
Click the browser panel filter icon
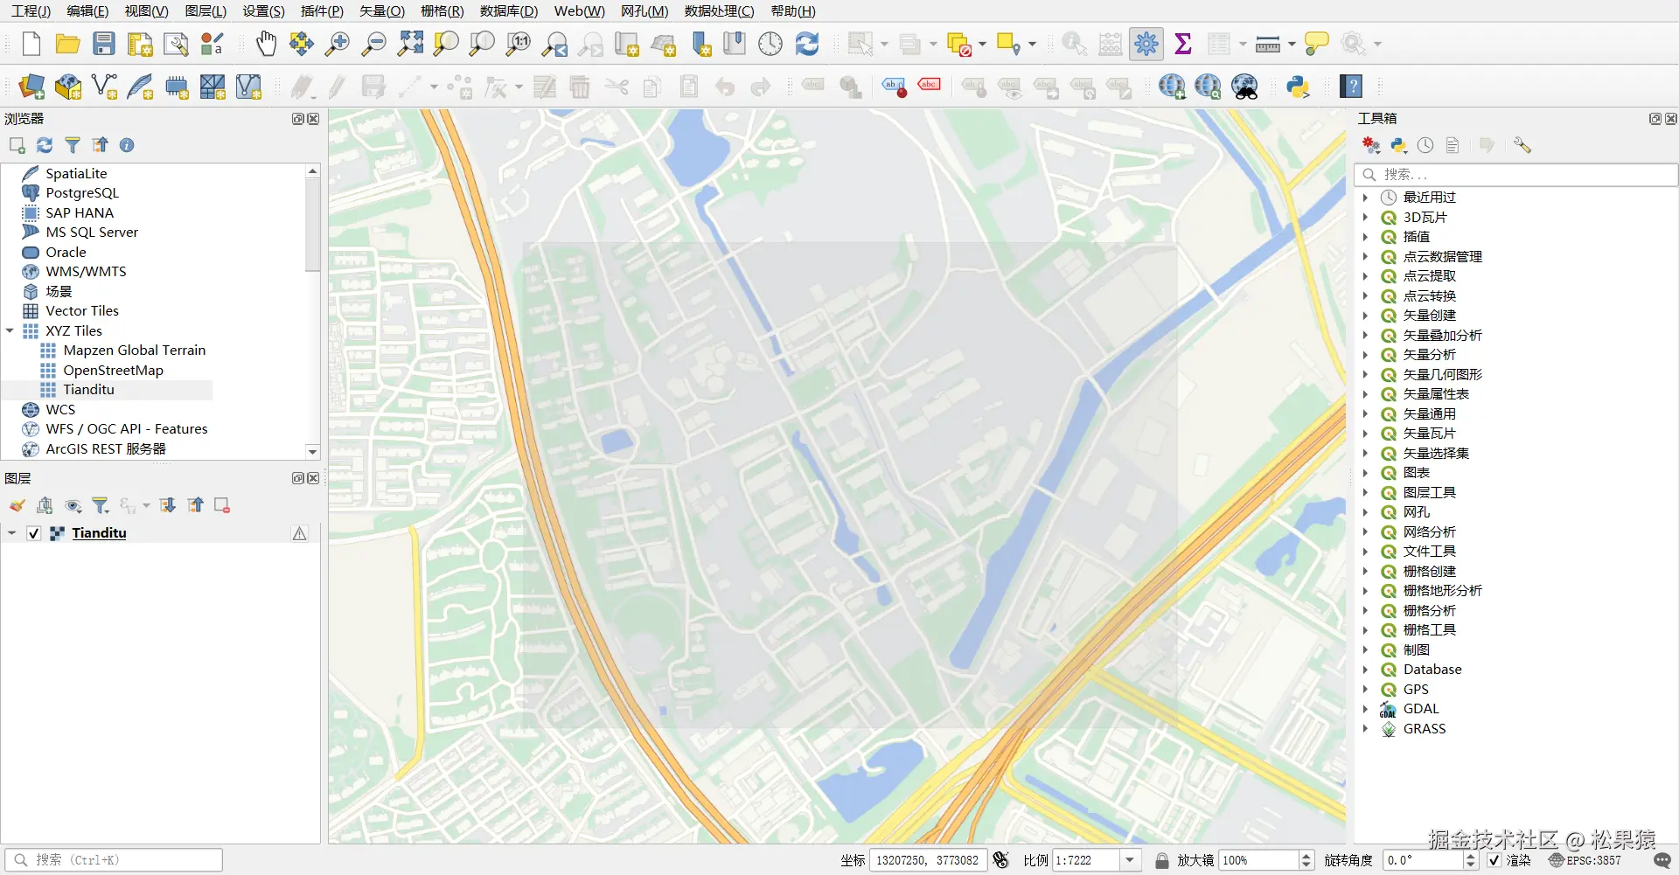pos(73,145)
